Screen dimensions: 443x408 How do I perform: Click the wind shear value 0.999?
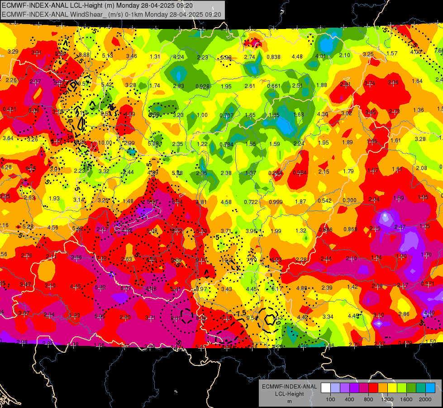point(276,202)
